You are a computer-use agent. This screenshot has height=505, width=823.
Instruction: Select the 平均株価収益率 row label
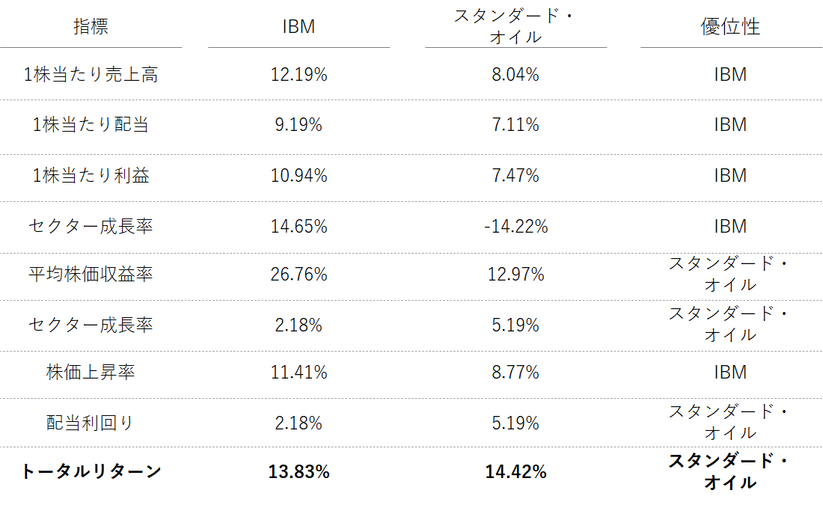(91, 274)
